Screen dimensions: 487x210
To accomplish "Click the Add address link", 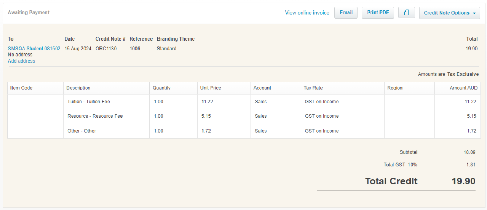I will tap(21, 61).
